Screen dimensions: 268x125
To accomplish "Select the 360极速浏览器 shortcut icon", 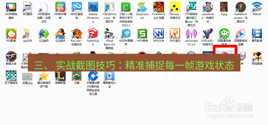I will (44, 7).
